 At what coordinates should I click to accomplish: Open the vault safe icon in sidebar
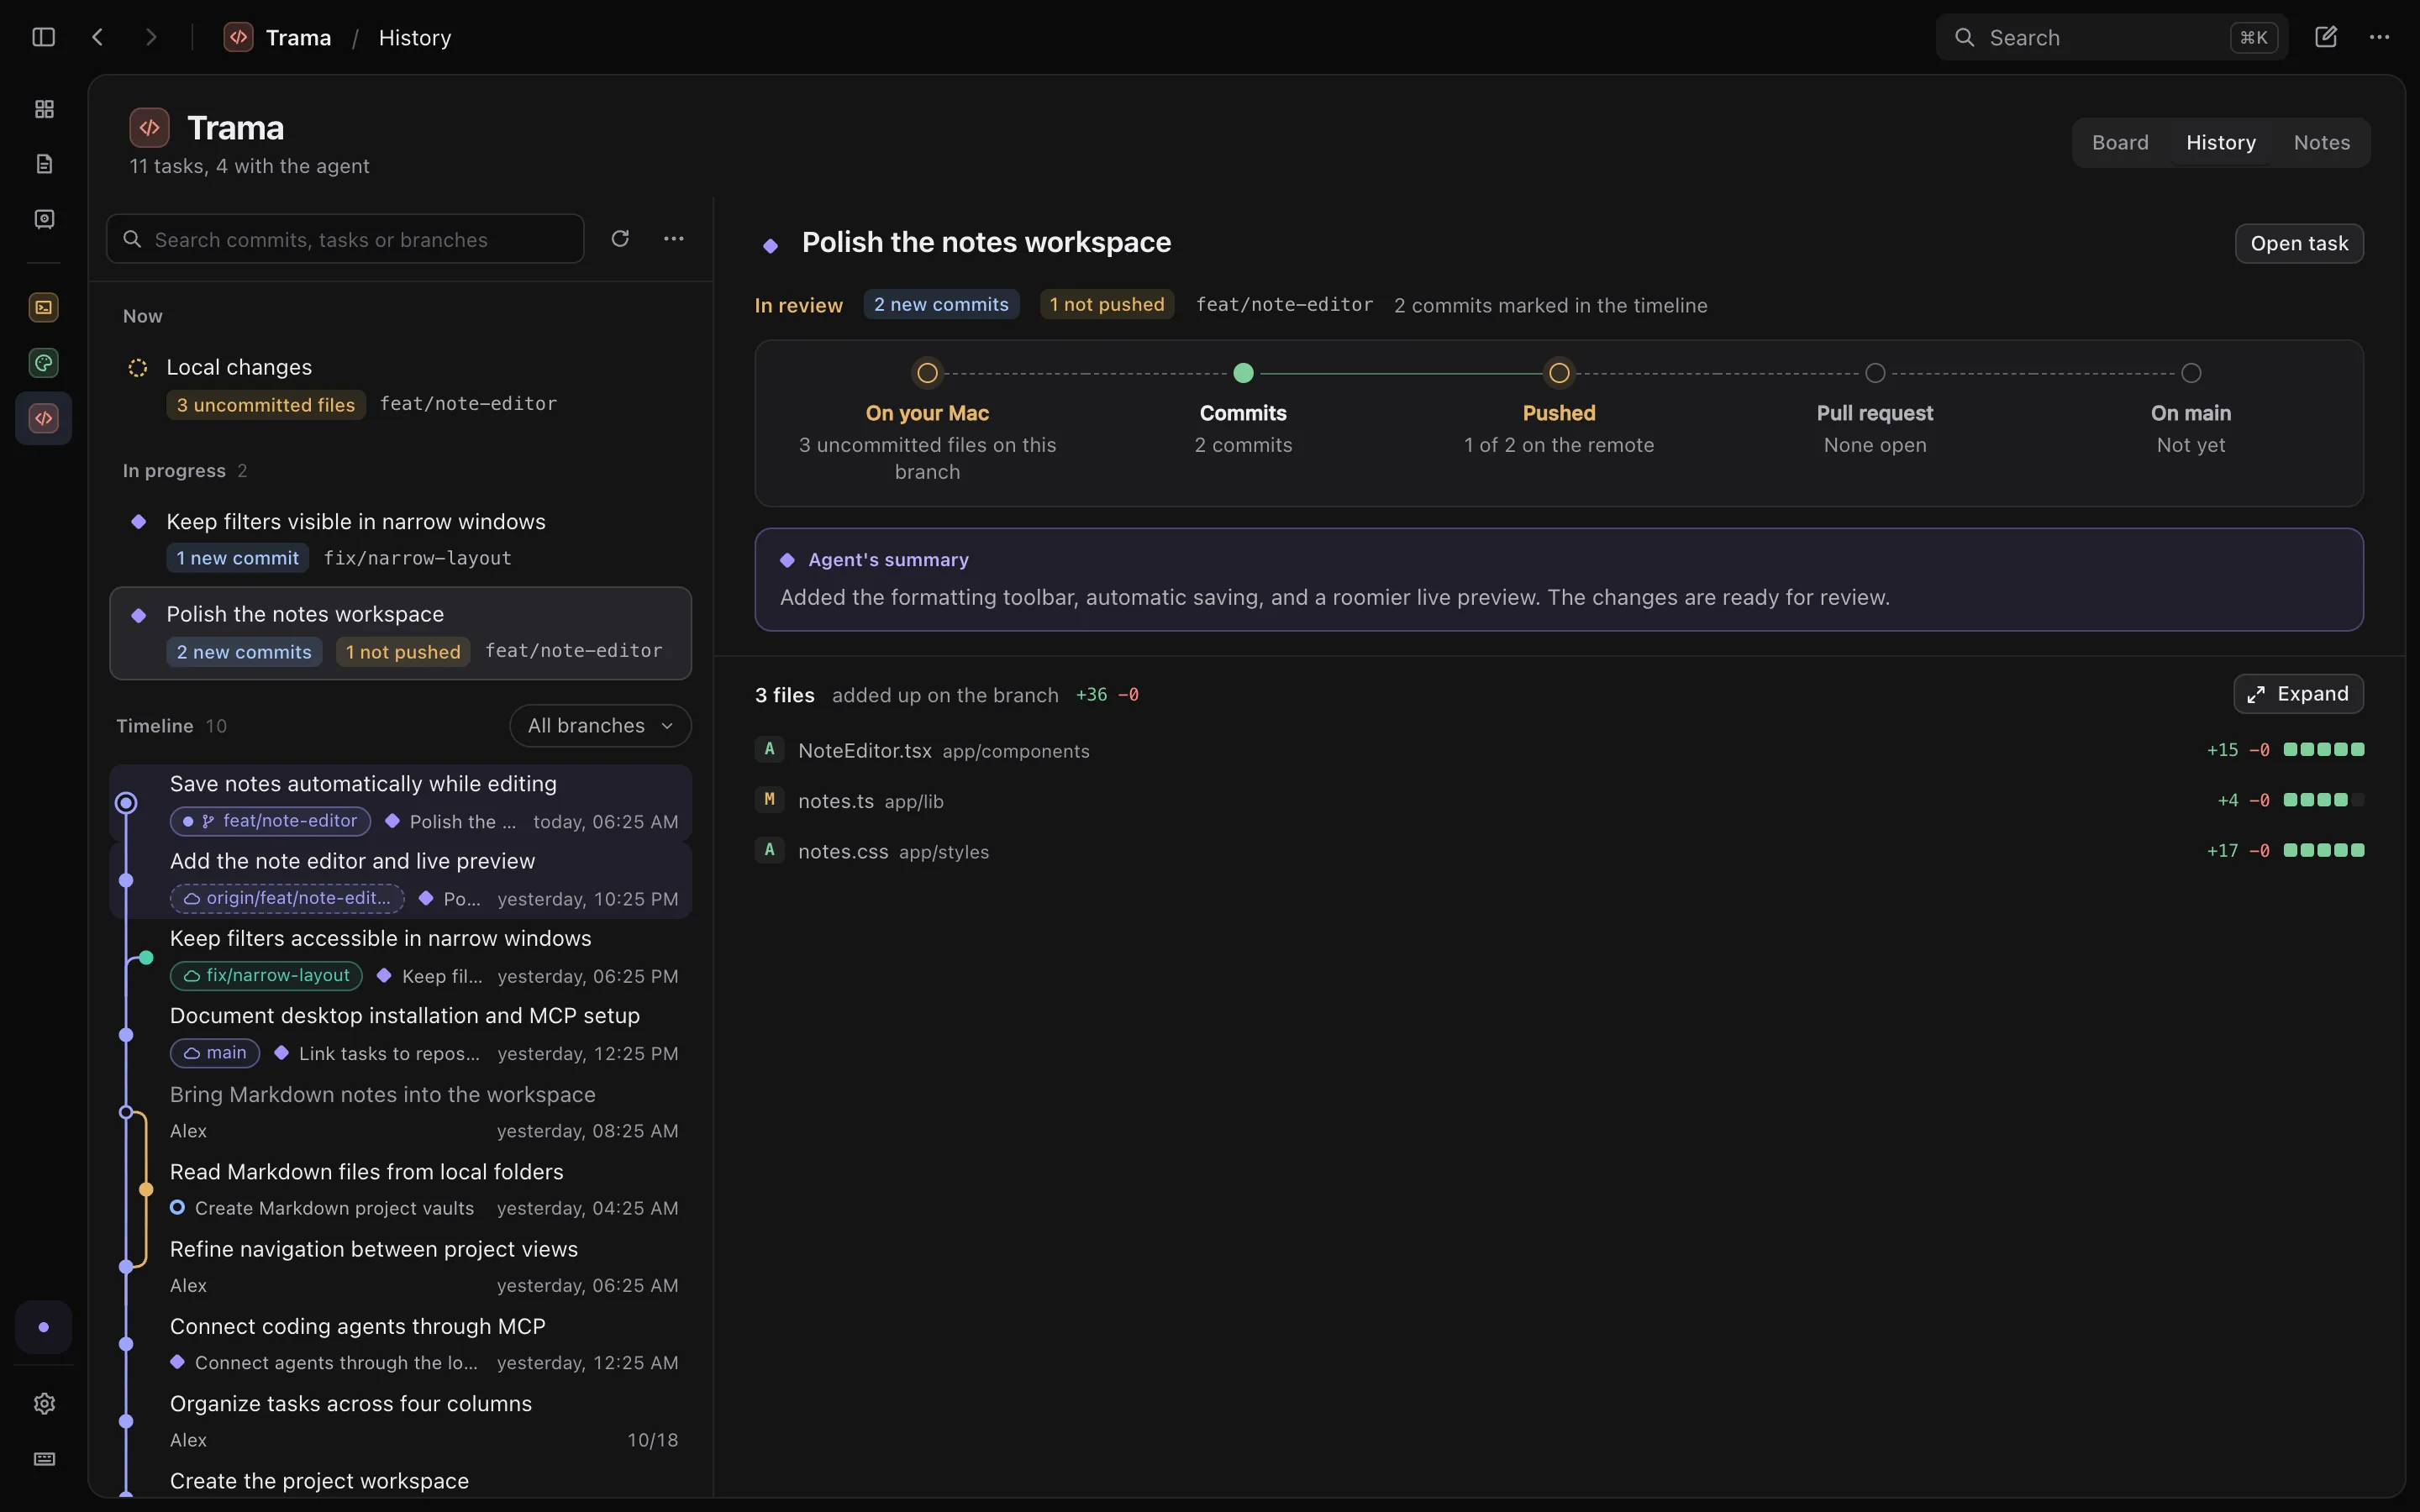click(44, 219)
